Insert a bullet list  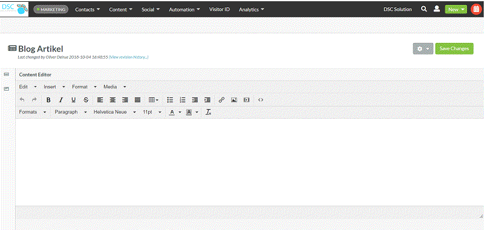point(170,100)
